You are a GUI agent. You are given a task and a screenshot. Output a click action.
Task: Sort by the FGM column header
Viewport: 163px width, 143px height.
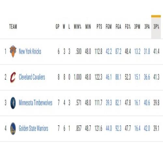(x=109, y=27)
